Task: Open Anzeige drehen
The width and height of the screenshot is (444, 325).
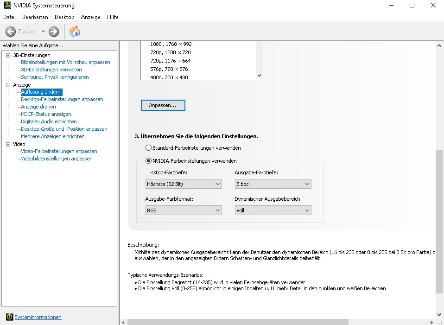Action: (x=38, y=107)
